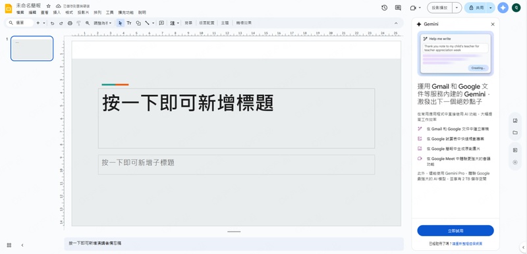This screenshot has width=527, height=254.
Task: Click the record circle side rail icon
Action: coord(515,163)
